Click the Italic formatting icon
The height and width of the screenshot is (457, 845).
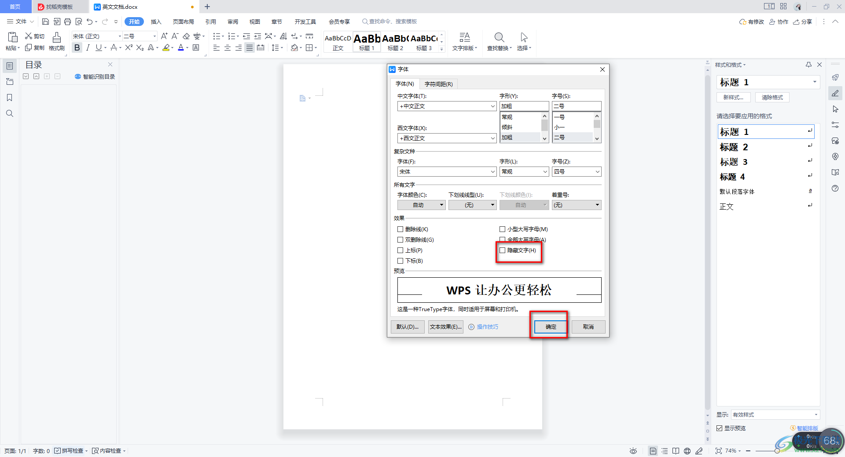tap(88, 47)
